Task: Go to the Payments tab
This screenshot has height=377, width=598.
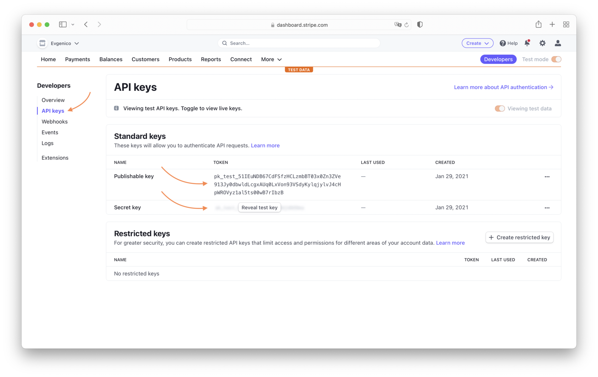Action: (78, 59)
